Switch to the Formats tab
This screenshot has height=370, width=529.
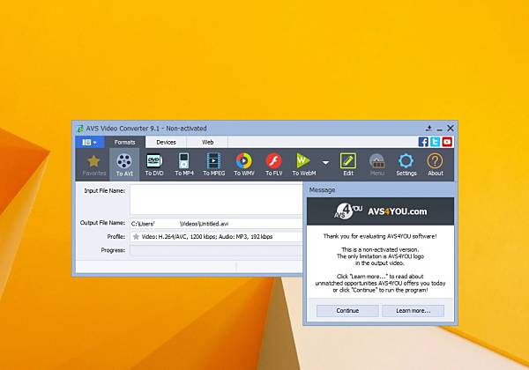[125, 142]
